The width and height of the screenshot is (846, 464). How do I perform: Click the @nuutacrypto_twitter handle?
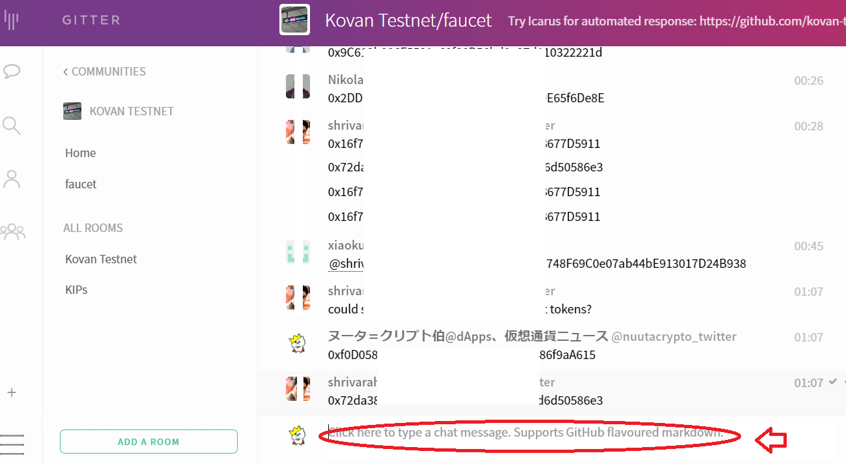(673, 337)
